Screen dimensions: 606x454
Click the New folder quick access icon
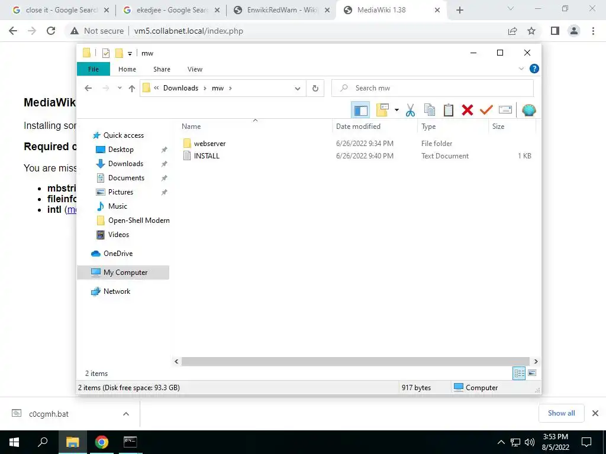pos(119,53)
